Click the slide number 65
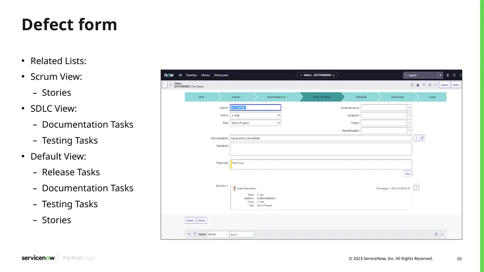Screen dimensions: 484x272 click(x=459, y=259)
